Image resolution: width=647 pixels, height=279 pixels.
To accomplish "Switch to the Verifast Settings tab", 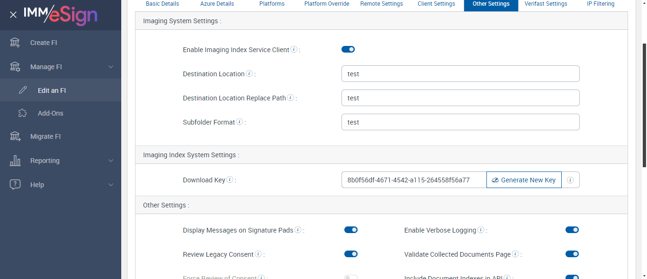I will point(546,4).
